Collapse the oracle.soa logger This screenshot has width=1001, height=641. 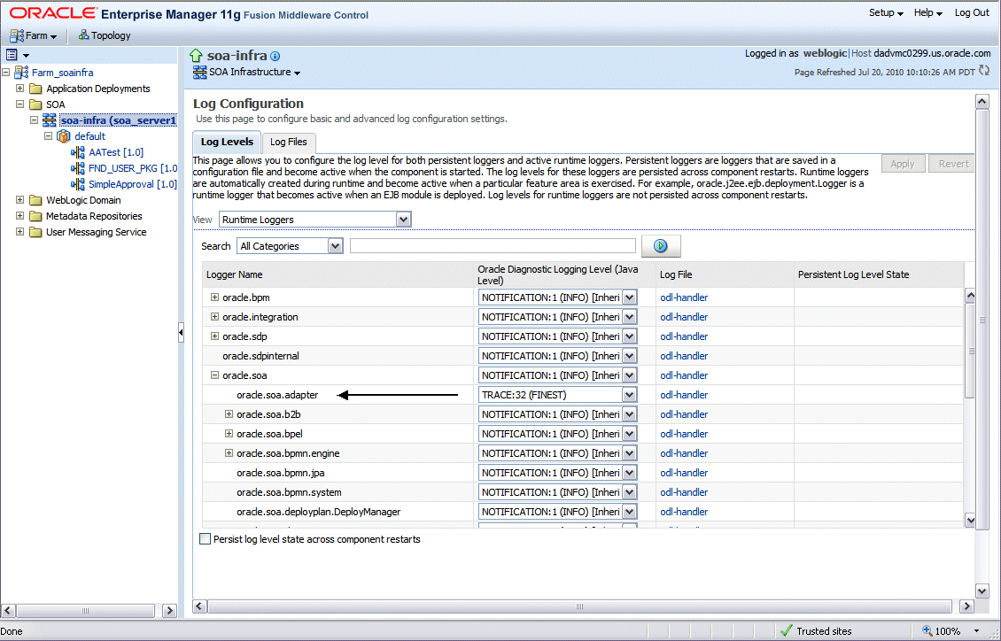[214, 375]
